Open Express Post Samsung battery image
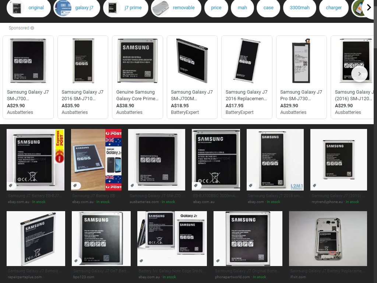The width and height of the screenshot is (377, 283). (x=36, y=160)
